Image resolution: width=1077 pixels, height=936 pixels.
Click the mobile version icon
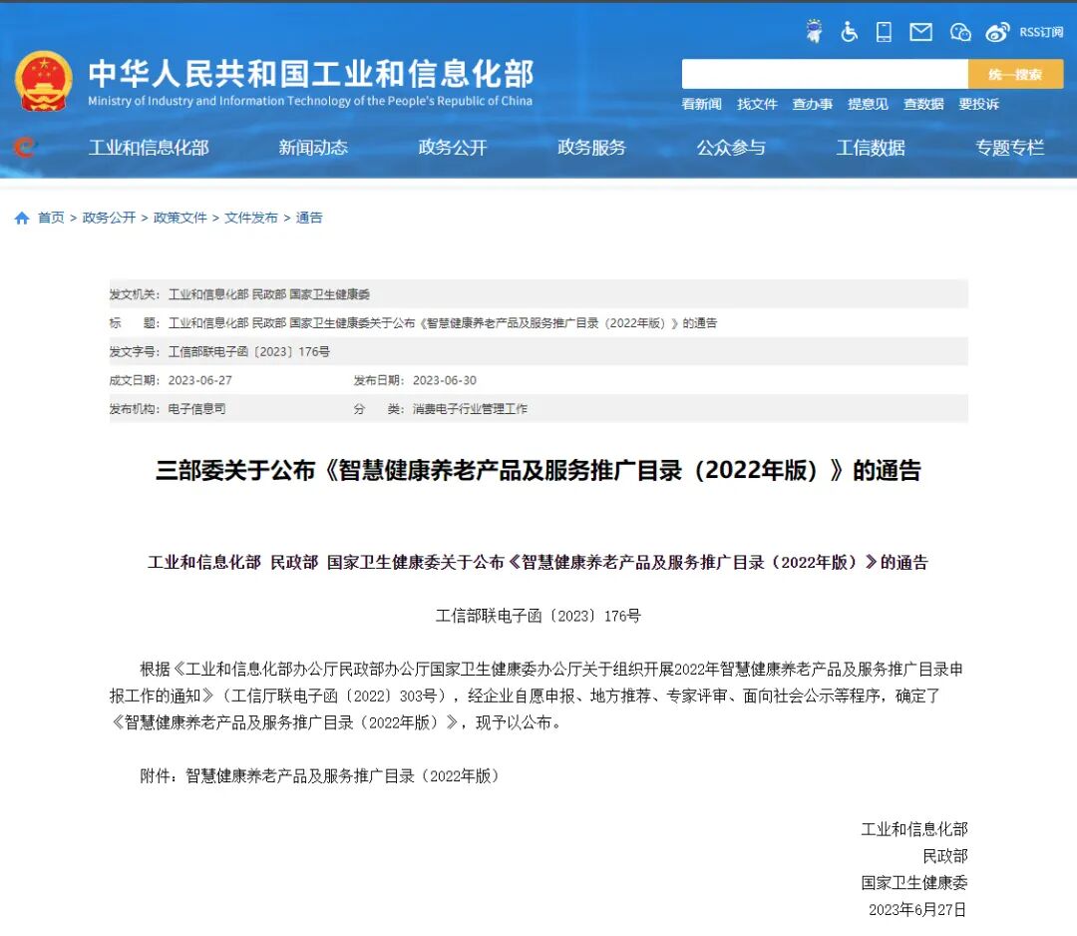(883, 31)
